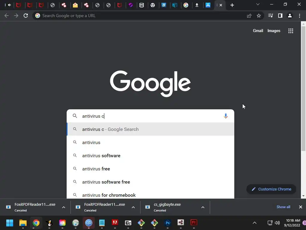The image size is (306, 230).
Task: Reload the current page
Action: 26,16
